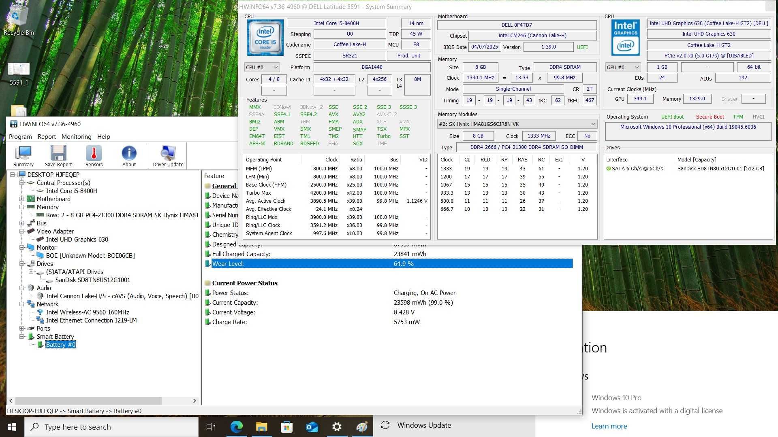
Task: Click the Current Power Status heading
Action: tap(245, 283)
